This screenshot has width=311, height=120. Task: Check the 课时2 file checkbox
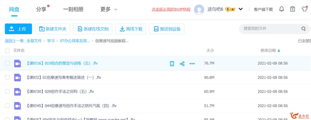pos(7,77)
